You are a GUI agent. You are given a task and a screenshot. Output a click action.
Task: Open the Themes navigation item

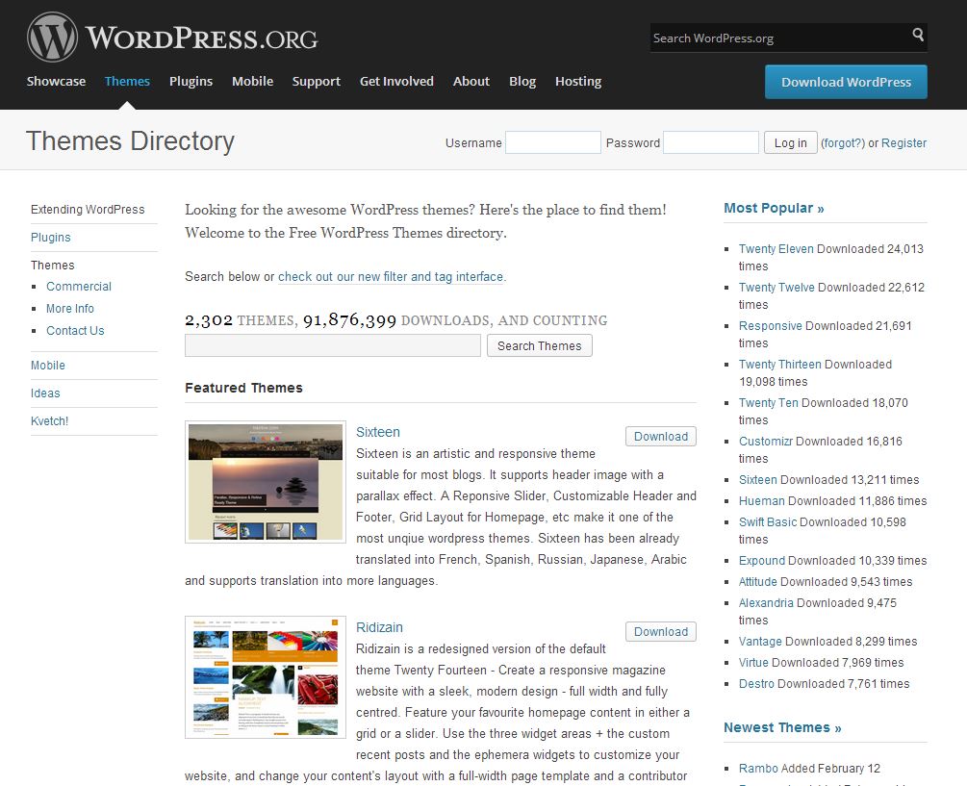point(127,82)
